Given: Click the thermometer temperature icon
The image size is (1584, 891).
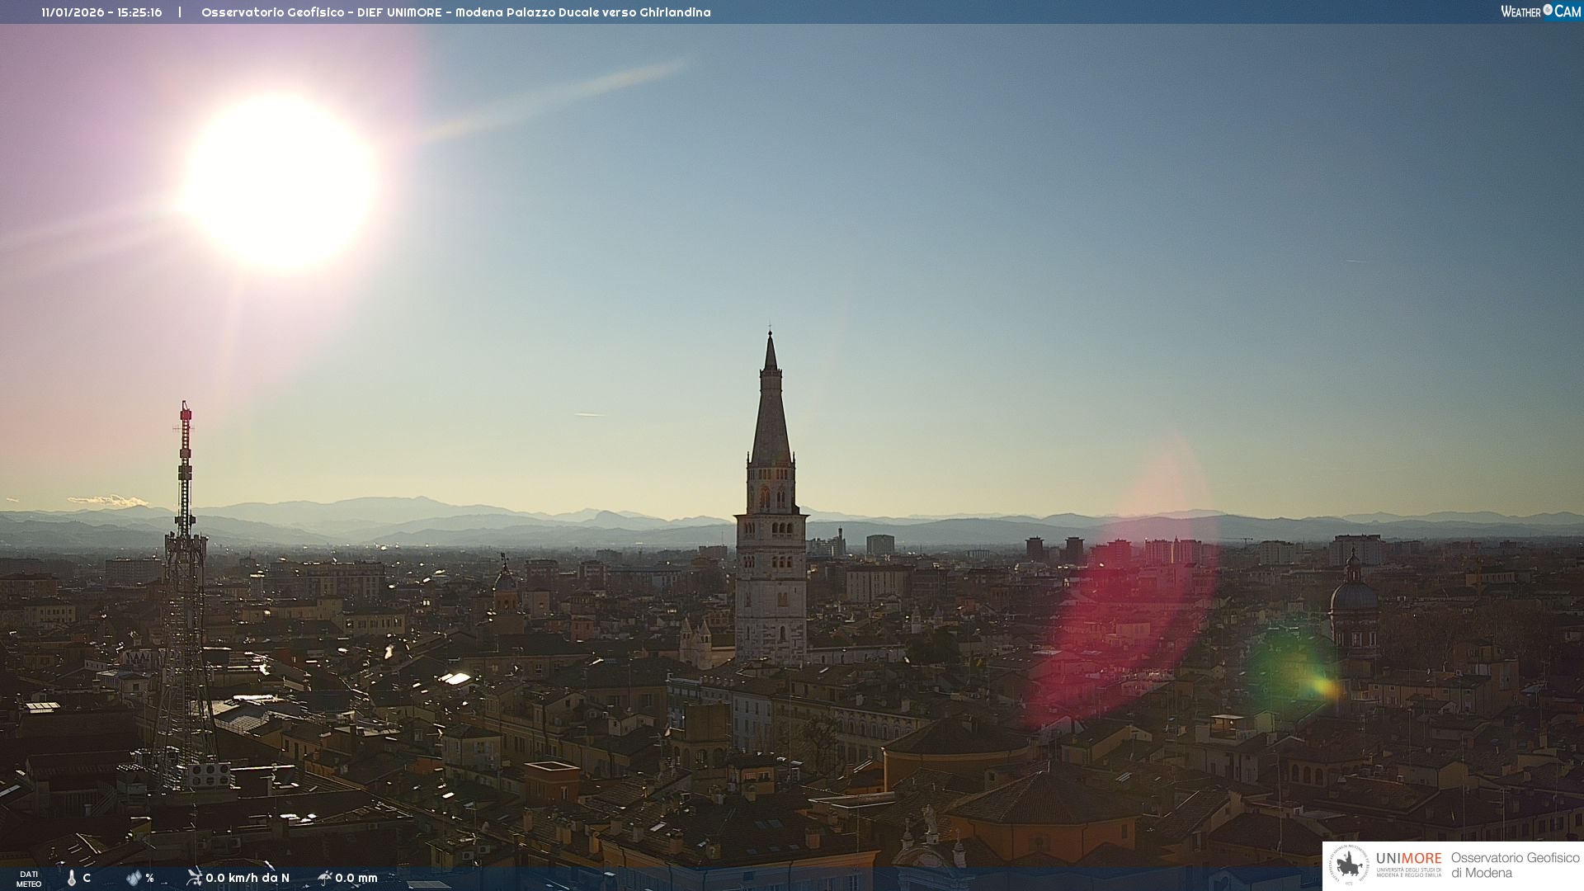Looking at the screenshot, I should pos(72,878).
